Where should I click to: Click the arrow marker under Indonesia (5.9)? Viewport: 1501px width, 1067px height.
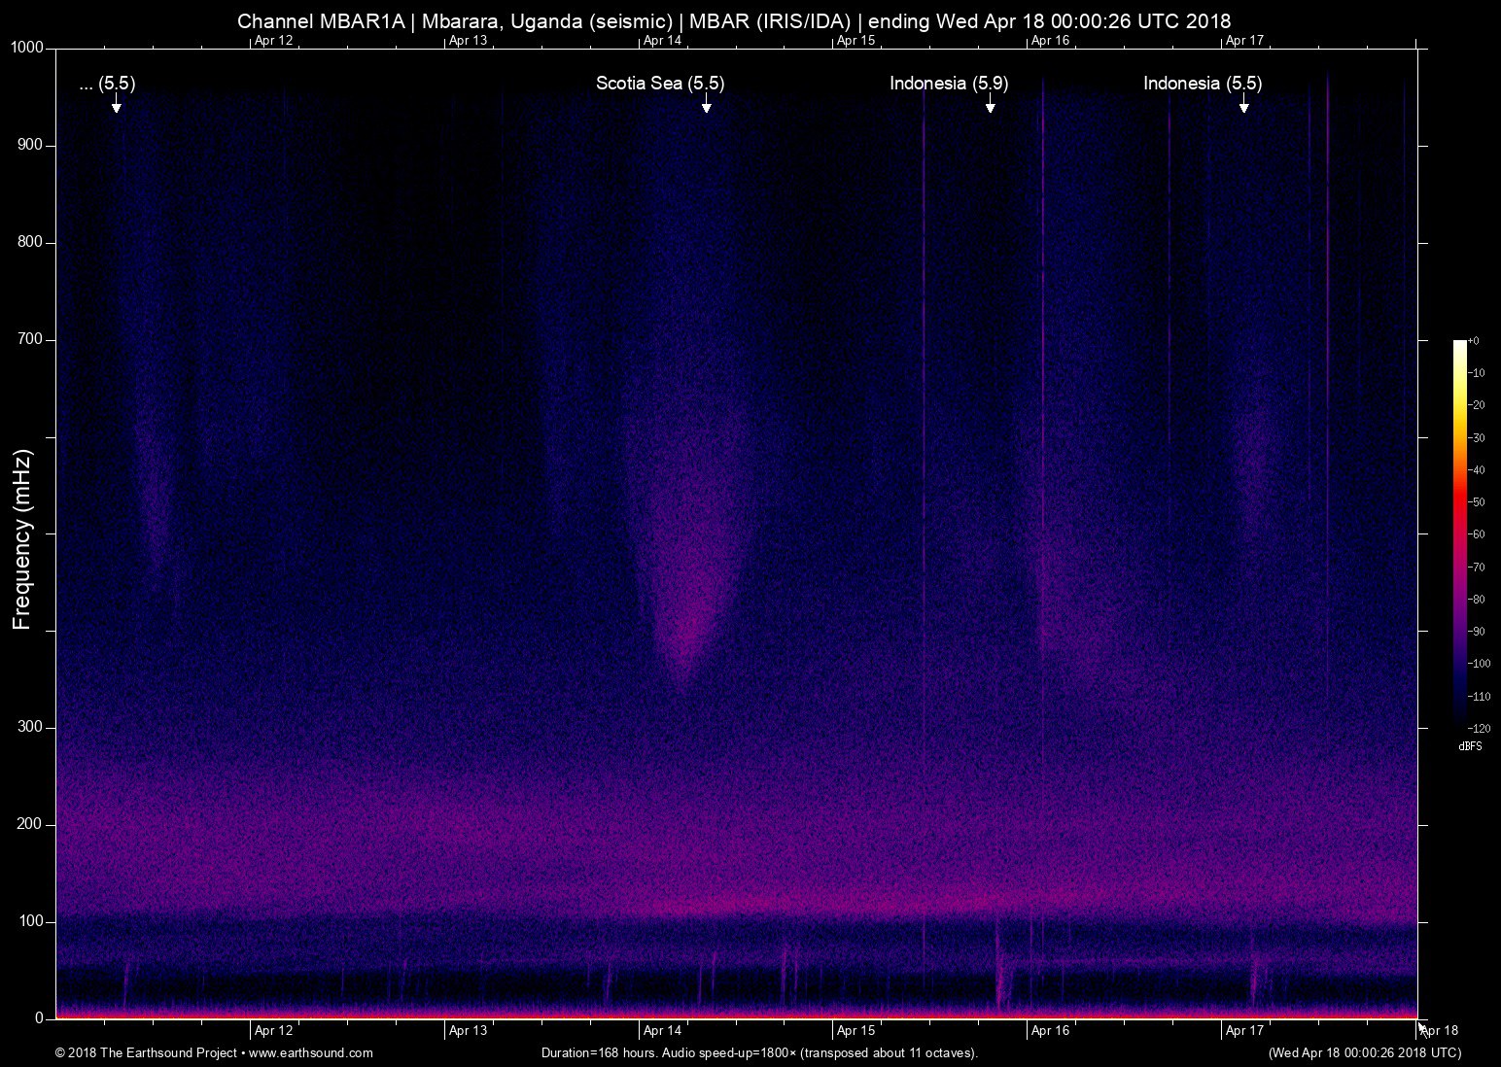click(990, 104)
